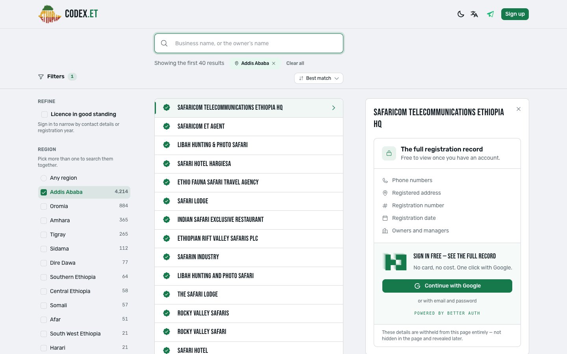Viewport: 567px width, 354px height.
Task: Uncheck the Addis Ababa region checkbox
Action: click(x=44, y=192)
